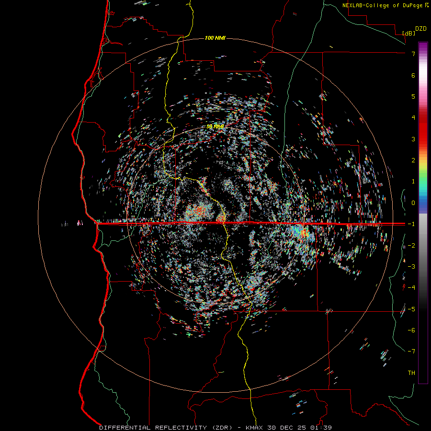Click the colorbar value -4 label
Image resolution: width=431 pixels, height=431 pixels.
411,287
